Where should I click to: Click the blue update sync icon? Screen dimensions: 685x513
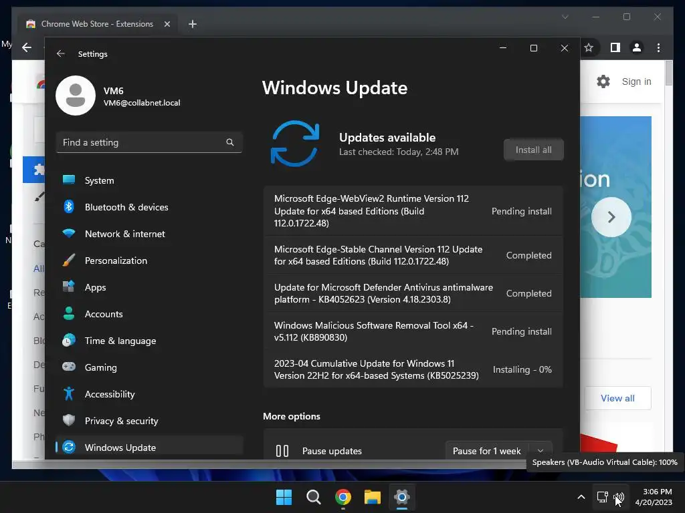coord(295,144)
